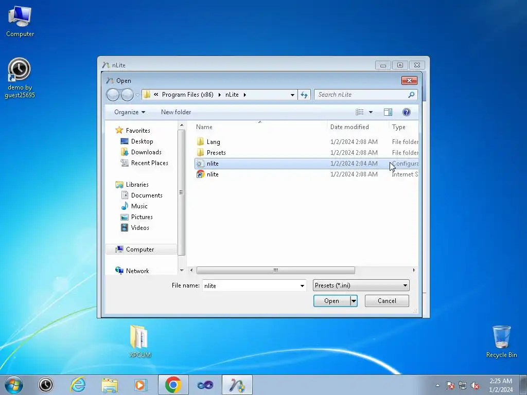
Task: Sort by the Type column header
Action: coord(399,127)
